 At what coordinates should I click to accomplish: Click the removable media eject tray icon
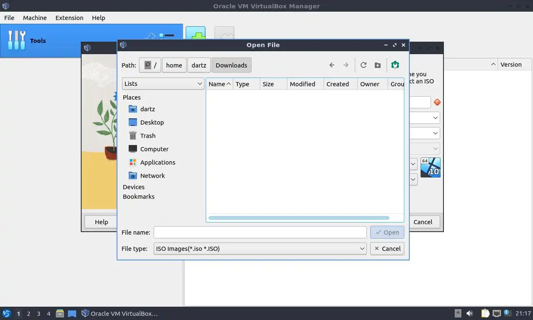point(458,313)
